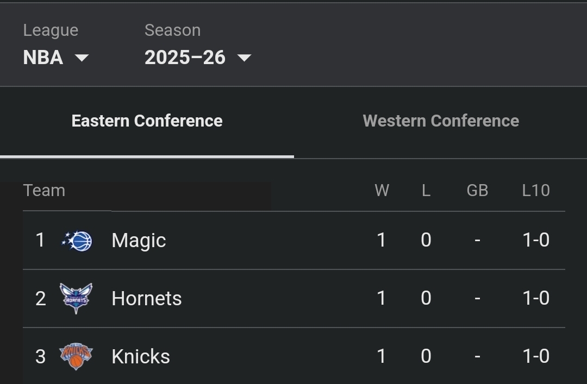Expand the Season dropdown arrow beside 2025–26
Screen dimensions: 587x384
pos(244,58)
